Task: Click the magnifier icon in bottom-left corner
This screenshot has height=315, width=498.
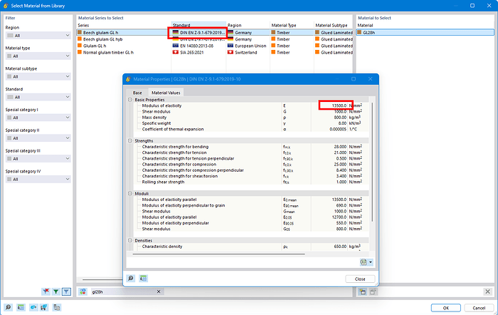Action: 9,308
